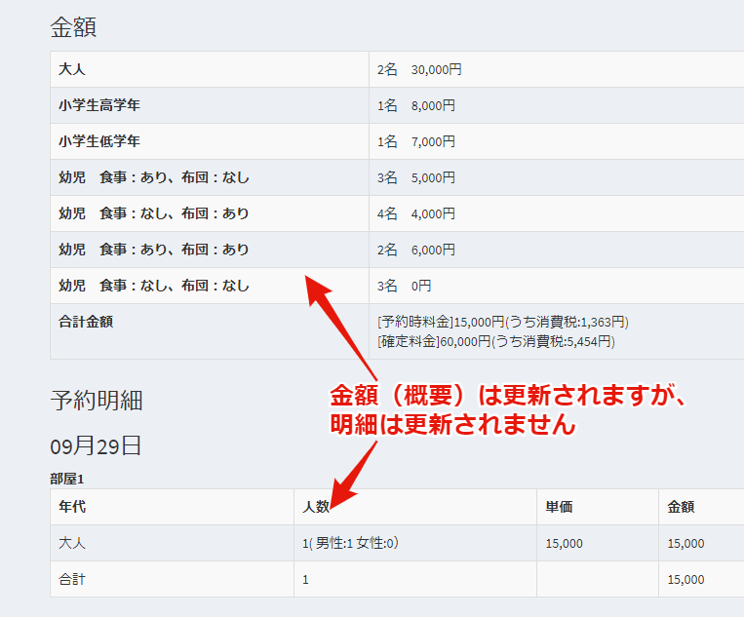
Task: Click the 2名 6,000円 value
Action: 416,250
